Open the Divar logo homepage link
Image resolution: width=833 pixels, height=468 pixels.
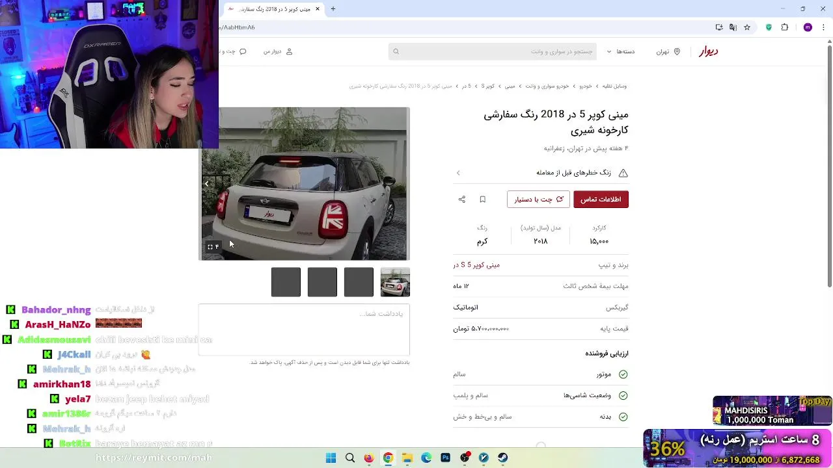pyautogui.click(x=708, y=51)
